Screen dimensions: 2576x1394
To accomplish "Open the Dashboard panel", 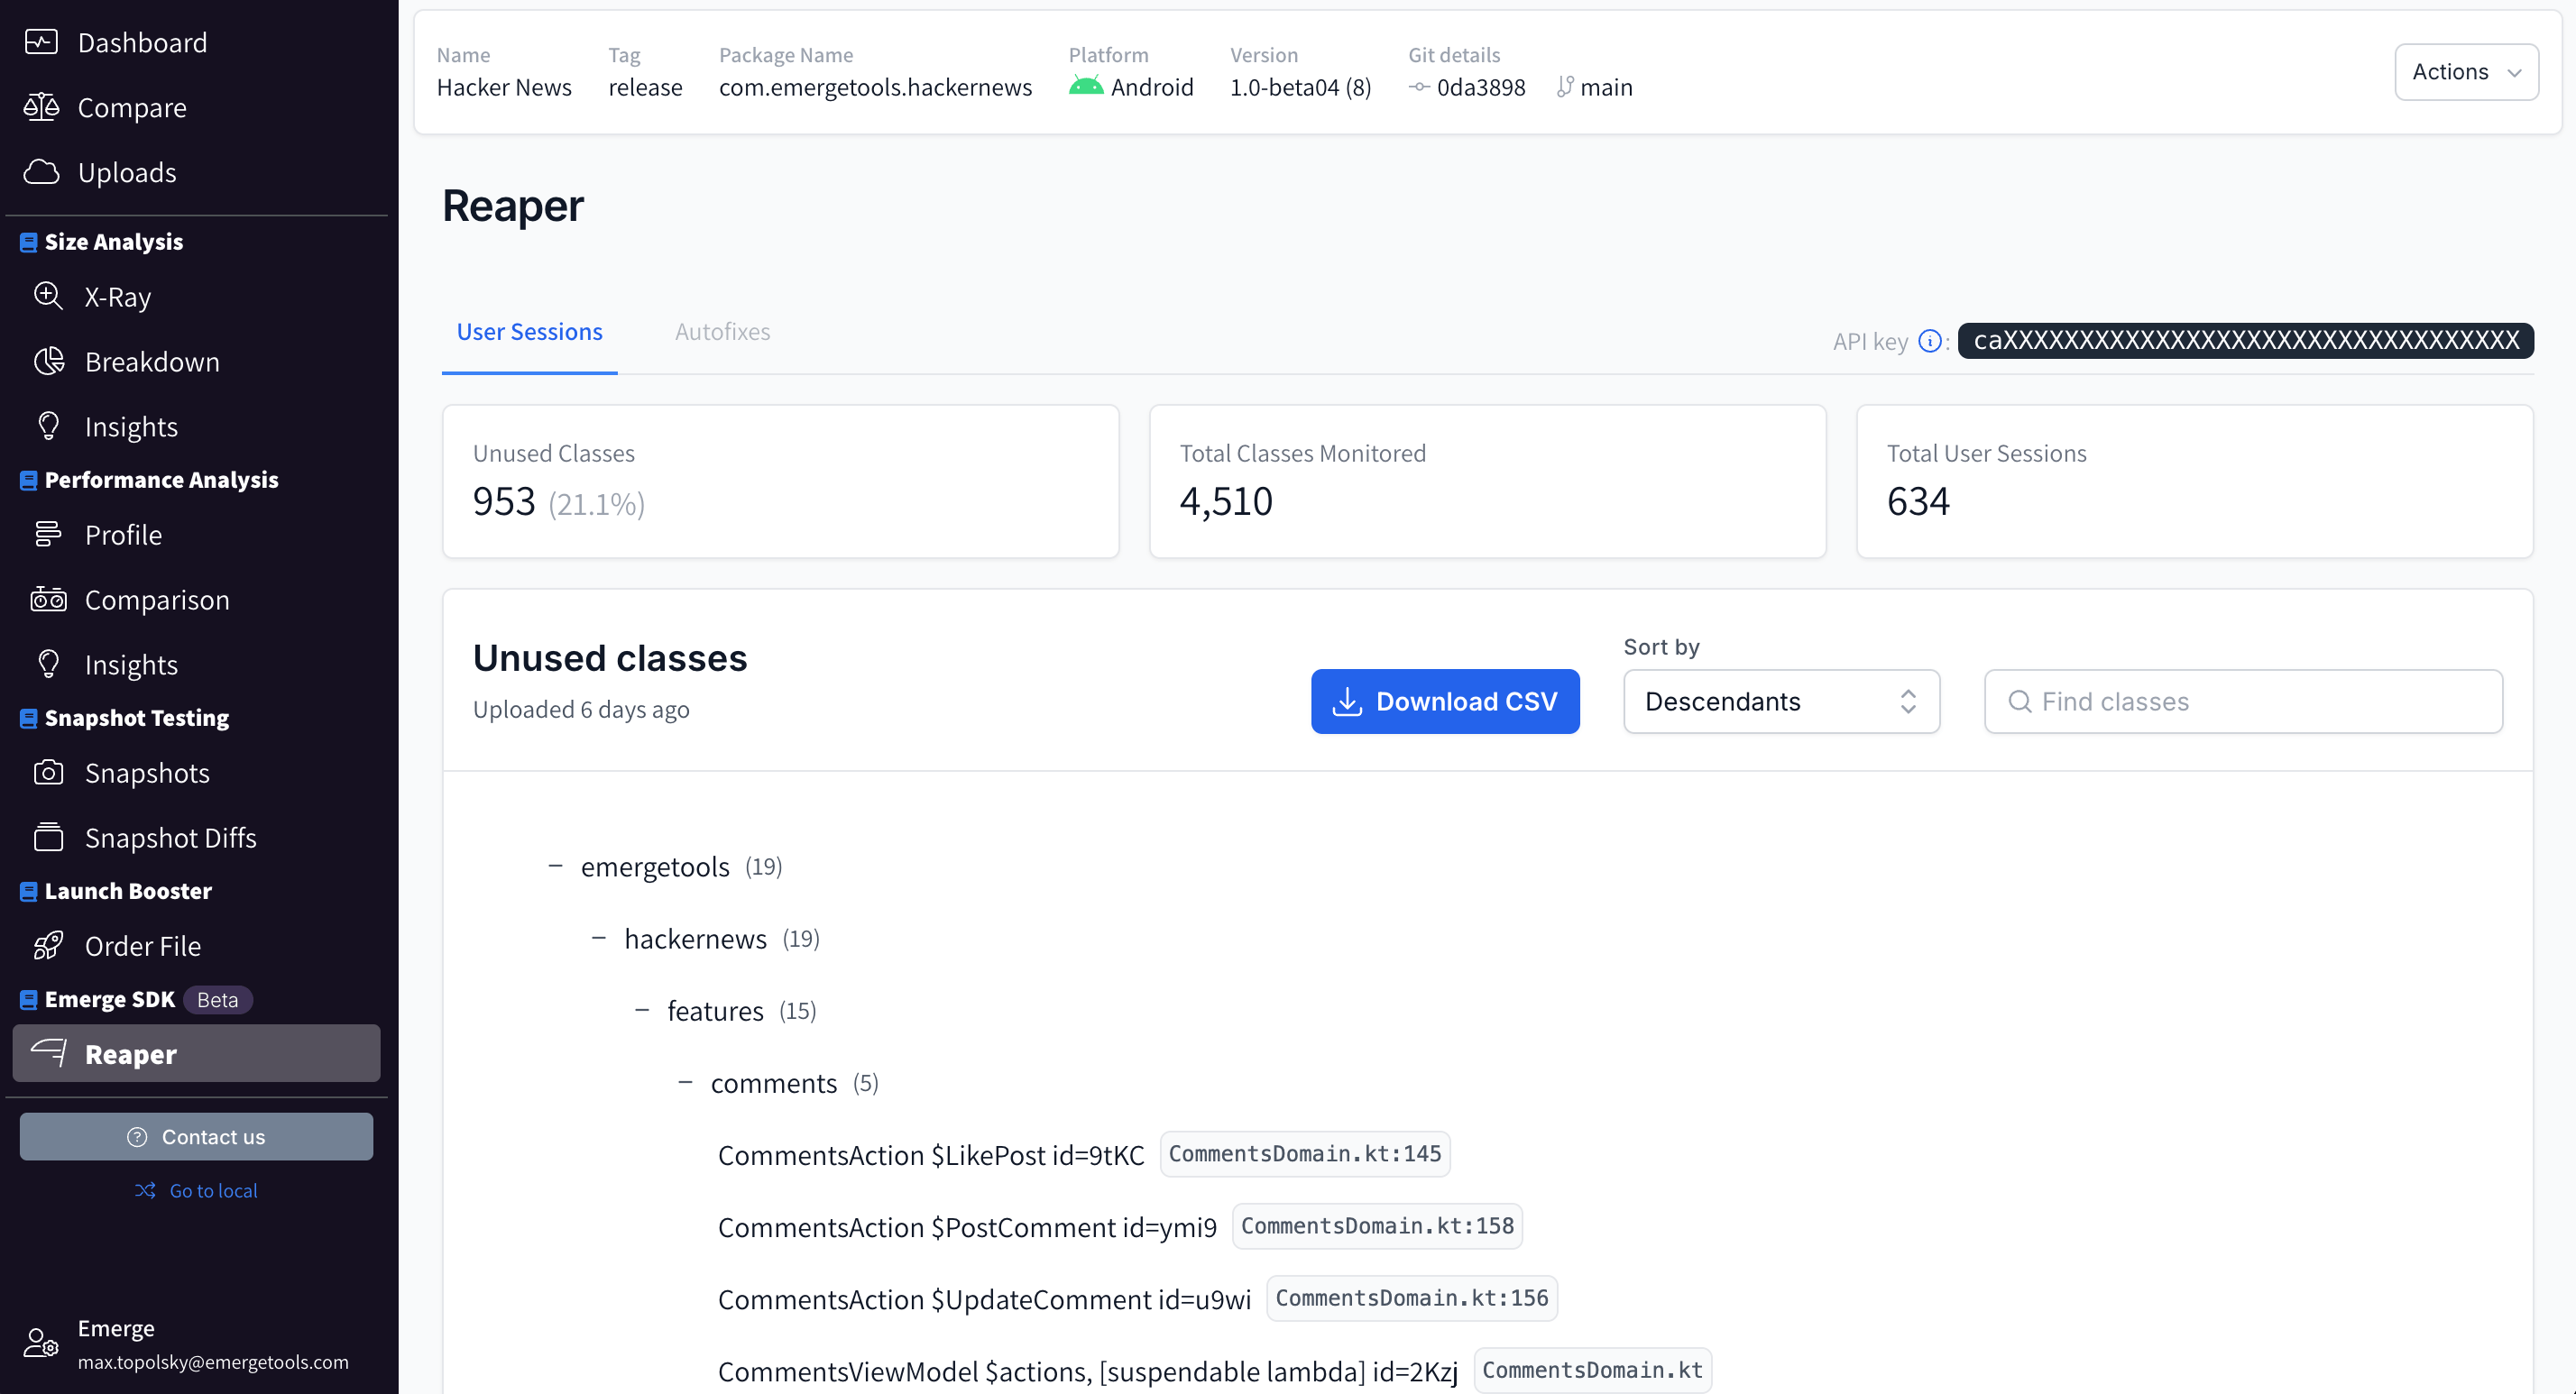I will 42,42.
